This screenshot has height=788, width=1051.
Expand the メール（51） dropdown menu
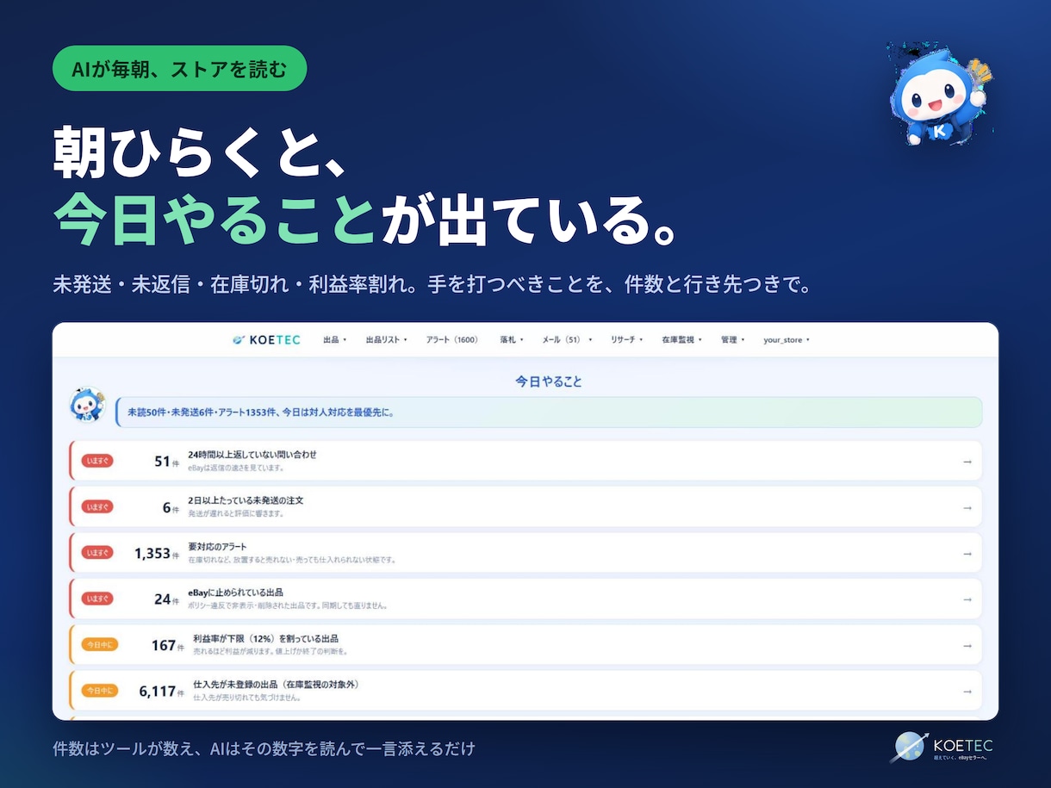coord(567,340)
